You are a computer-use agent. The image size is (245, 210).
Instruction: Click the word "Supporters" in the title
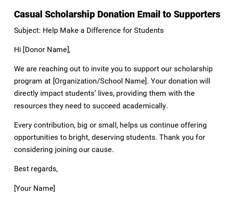(x=197, y=14)
